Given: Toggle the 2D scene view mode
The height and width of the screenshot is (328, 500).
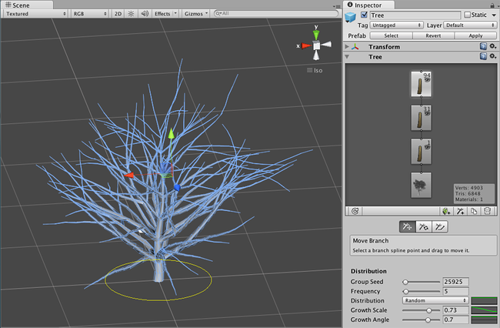Looking at the screenshot, I should [x=118, y=14].
